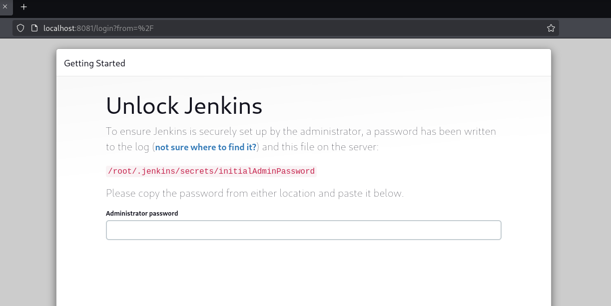
Task: Open the 'not sure where to find it?' link
Action: tap(206, 147)
